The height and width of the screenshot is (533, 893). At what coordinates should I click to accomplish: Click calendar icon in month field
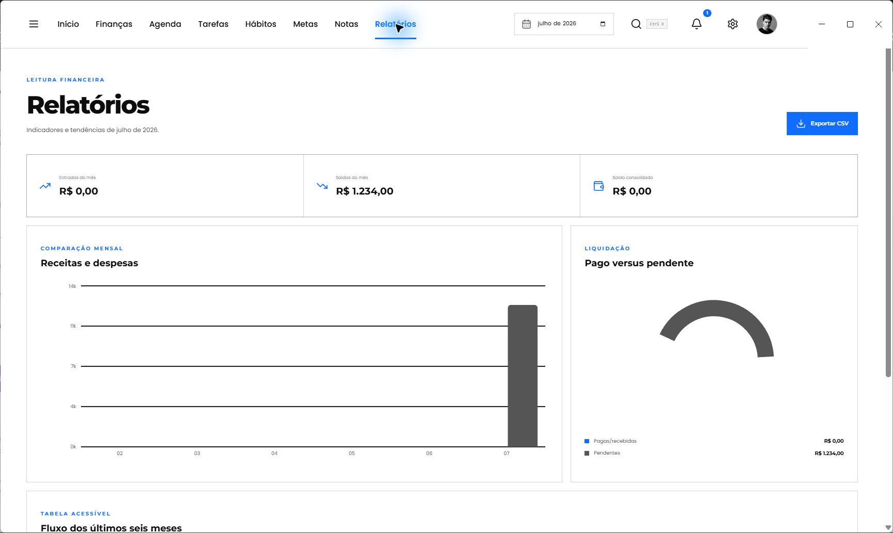click(526, 24)
